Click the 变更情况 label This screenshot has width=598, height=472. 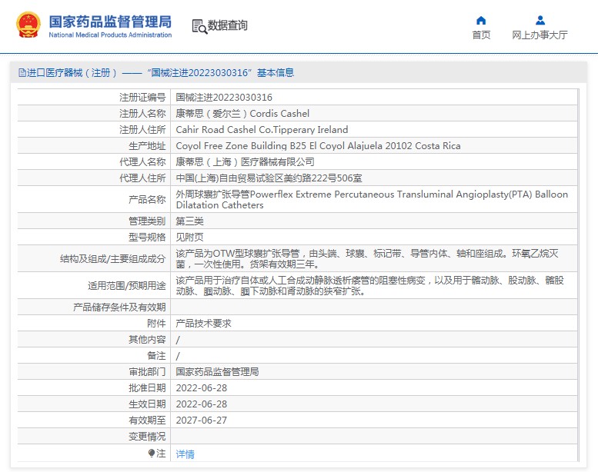(x=147, y=437)
